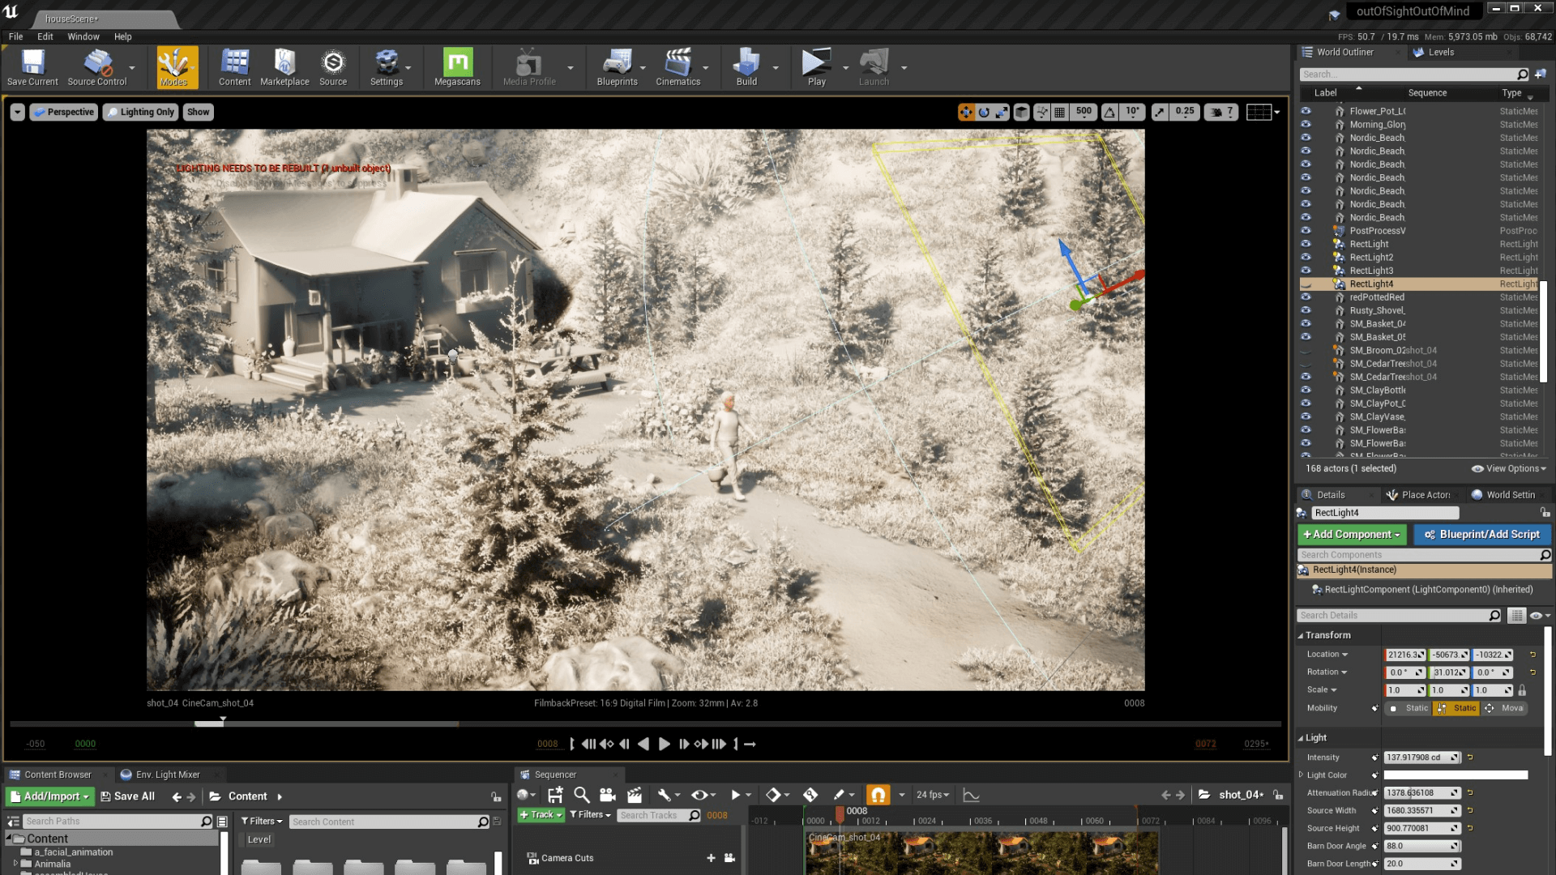This screenshot has width=1556, height=875.
Task: Open the curve editor icon in Sequencer
Action: point(970,796)
